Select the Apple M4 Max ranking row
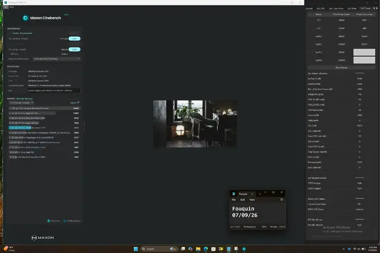The height and width of the screenshot is (253, 380). click(44, 123)
